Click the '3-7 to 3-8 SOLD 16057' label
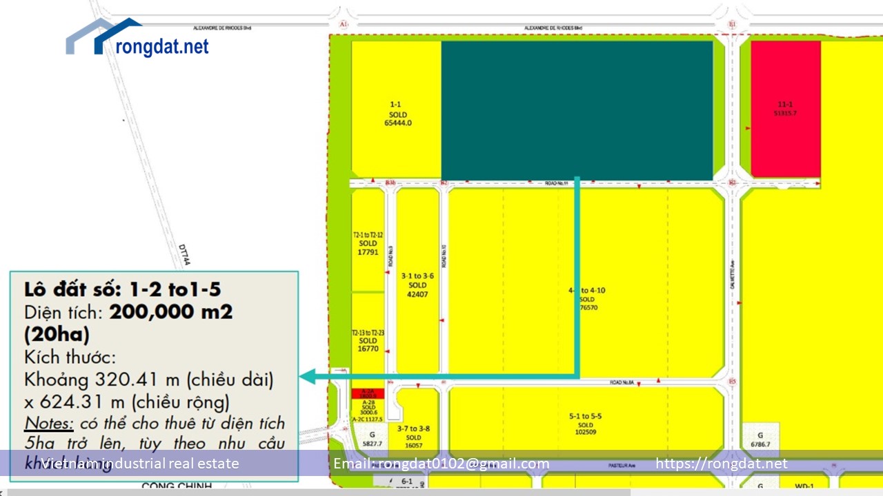883x496 pixels. [x=413, y=437]
